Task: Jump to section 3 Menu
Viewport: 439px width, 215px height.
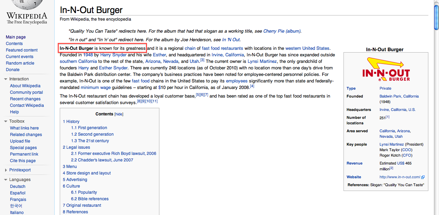Action: pos(70,167)
